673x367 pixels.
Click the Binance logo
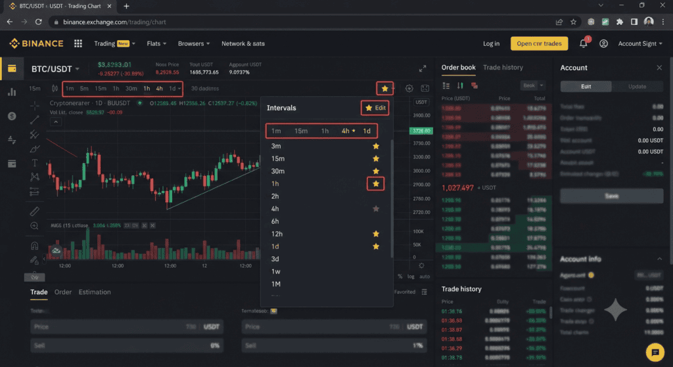point(37,43)
